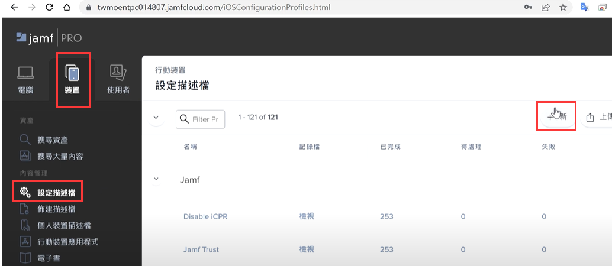Open Google Translate extension
612x266 pixels.
point(584,7)
